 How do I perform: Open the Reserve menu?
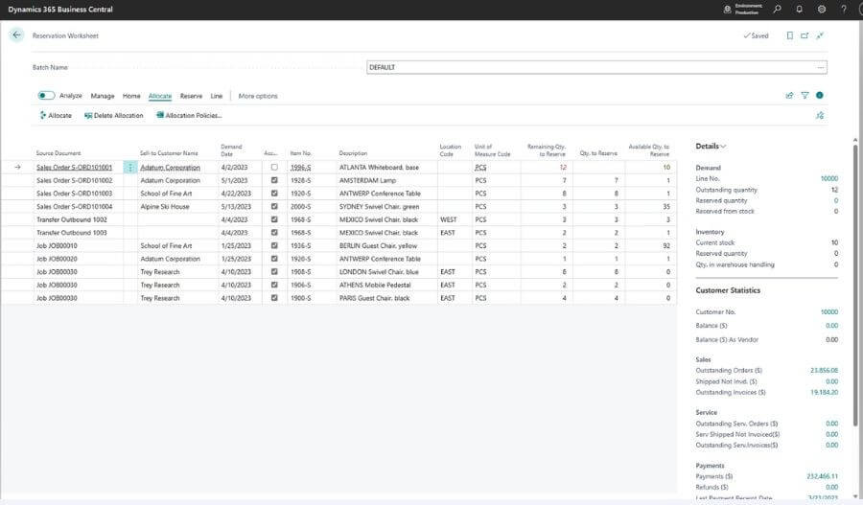[x=191, y=96]
